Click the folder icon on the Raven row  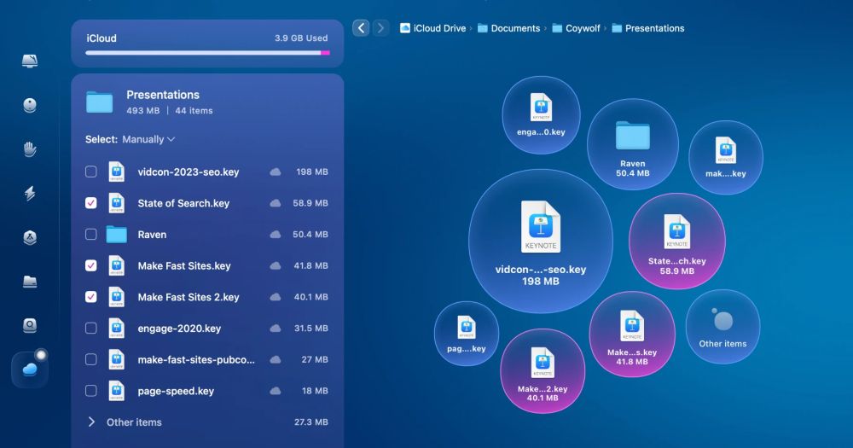pyautogui.click(x=116, y=235)
